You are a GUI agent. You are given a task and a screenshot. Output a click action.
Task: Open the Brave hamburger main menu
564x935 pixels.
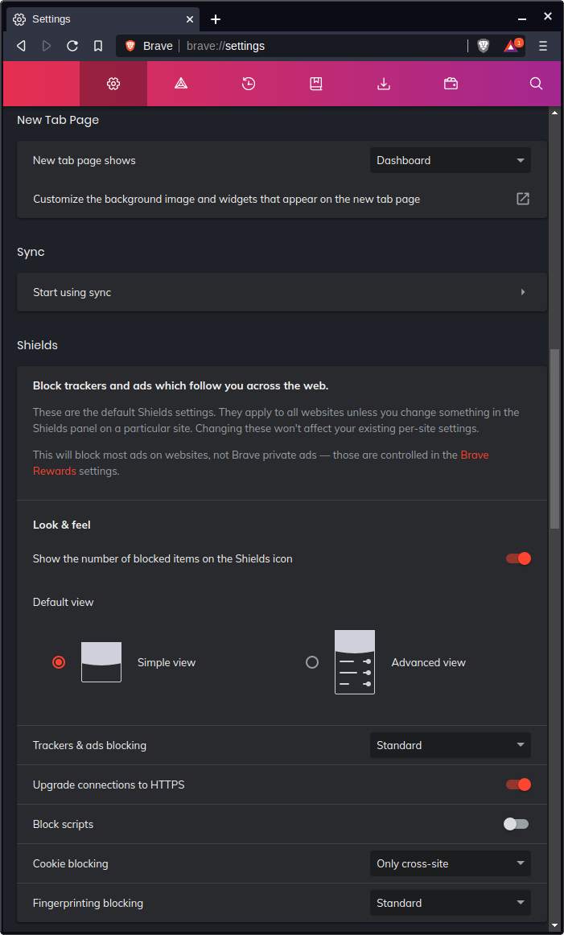pos(543,46)
